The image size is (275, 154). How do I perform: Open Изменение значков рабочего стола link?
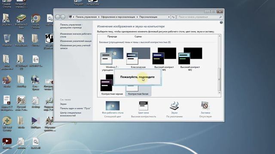tap(76, 35)
